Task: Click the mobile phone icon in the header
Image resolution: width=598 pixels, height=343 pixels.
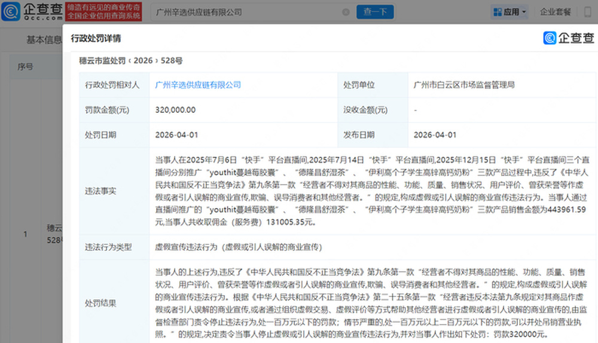Action: [588, 12]
